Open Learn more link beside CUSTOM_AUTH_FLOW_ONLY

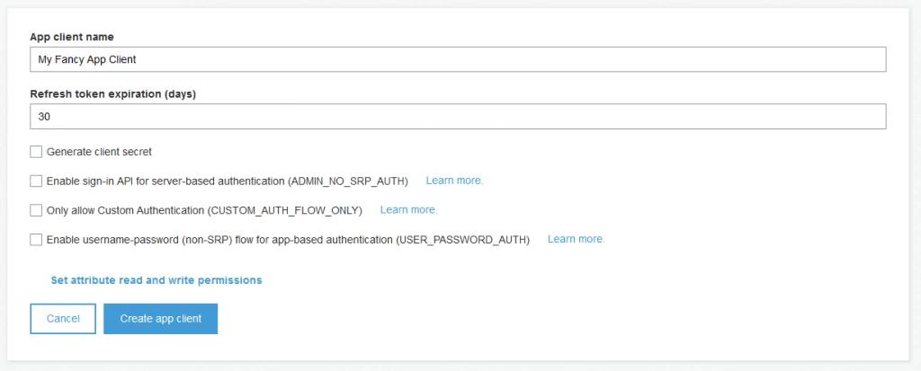coord(408,210)
